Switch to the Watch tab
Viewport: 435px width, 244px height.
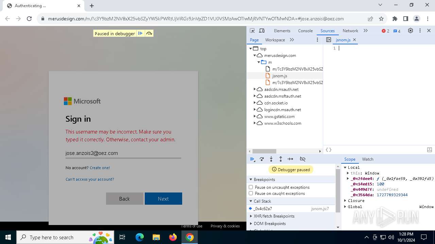pyautogui.click(x=368, y=159)
